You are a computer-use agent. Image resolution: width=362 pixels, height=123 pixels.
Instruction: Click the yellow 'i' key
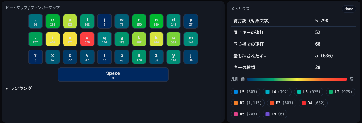53,39
